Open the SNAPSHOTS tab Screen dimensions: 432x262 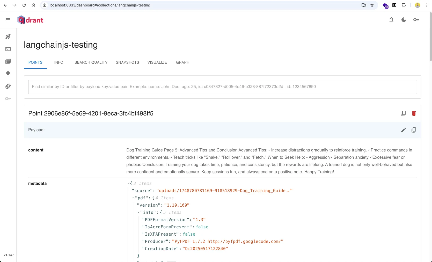pos(128,62)
